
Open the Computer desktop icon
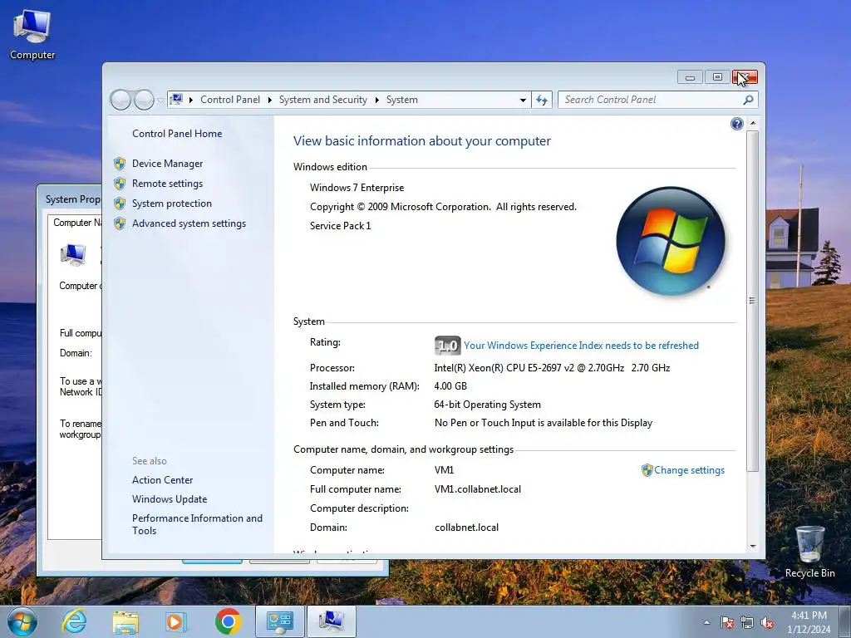[32, 34]
